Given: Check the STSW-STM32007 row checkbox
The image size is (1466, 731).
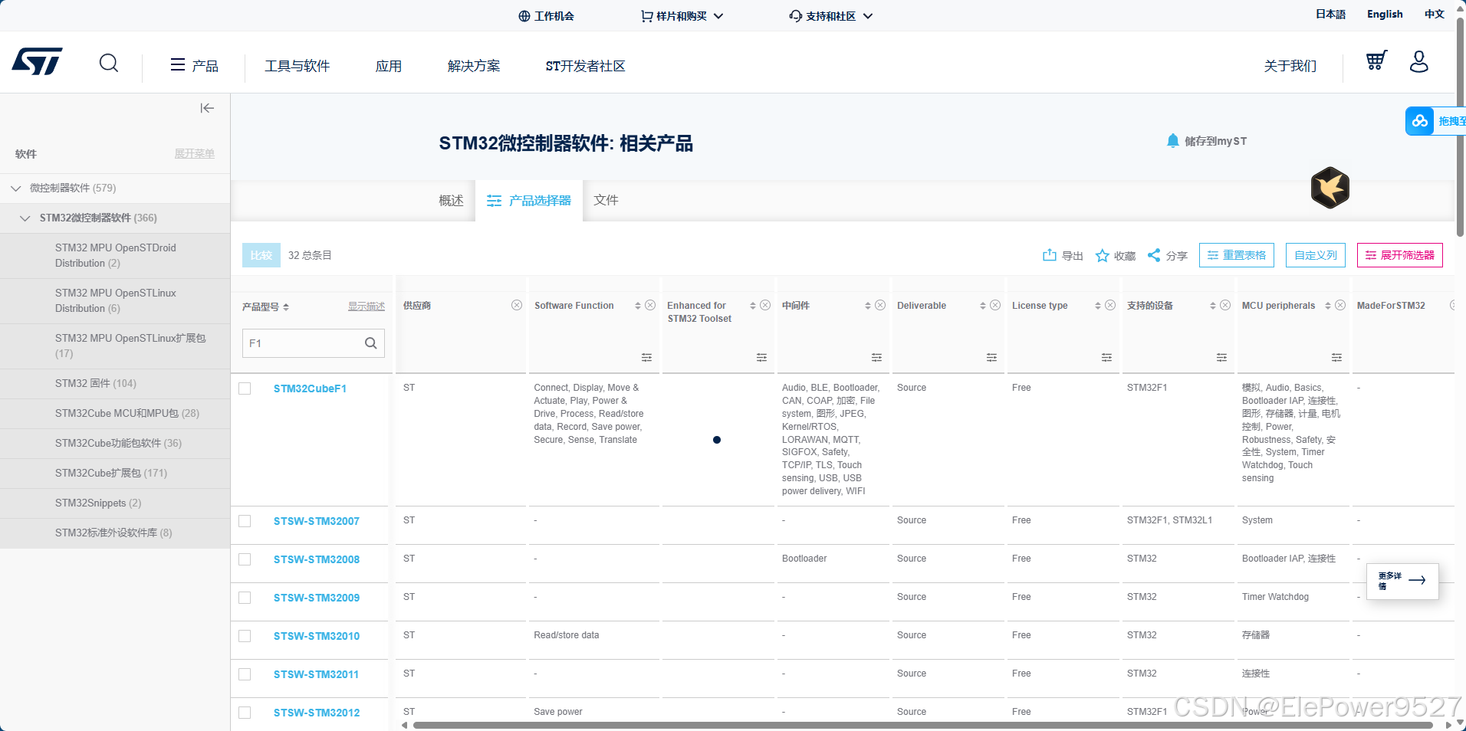Looking at the screenshot, I should [x=245, y=521].
